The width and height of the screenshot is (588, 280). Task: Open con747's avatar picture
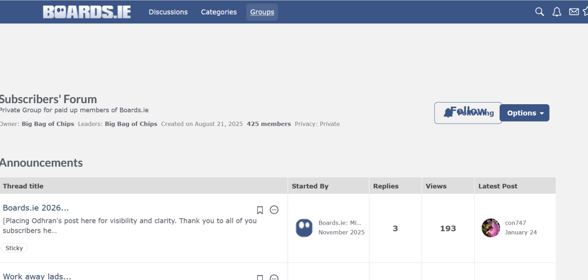pos(490,228)
